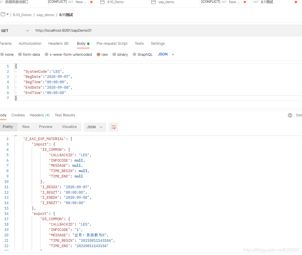Viewport: 302px width, 255px height.
Task: Expand the breadcrumb dropdown arrow
Action: [8, 14]
